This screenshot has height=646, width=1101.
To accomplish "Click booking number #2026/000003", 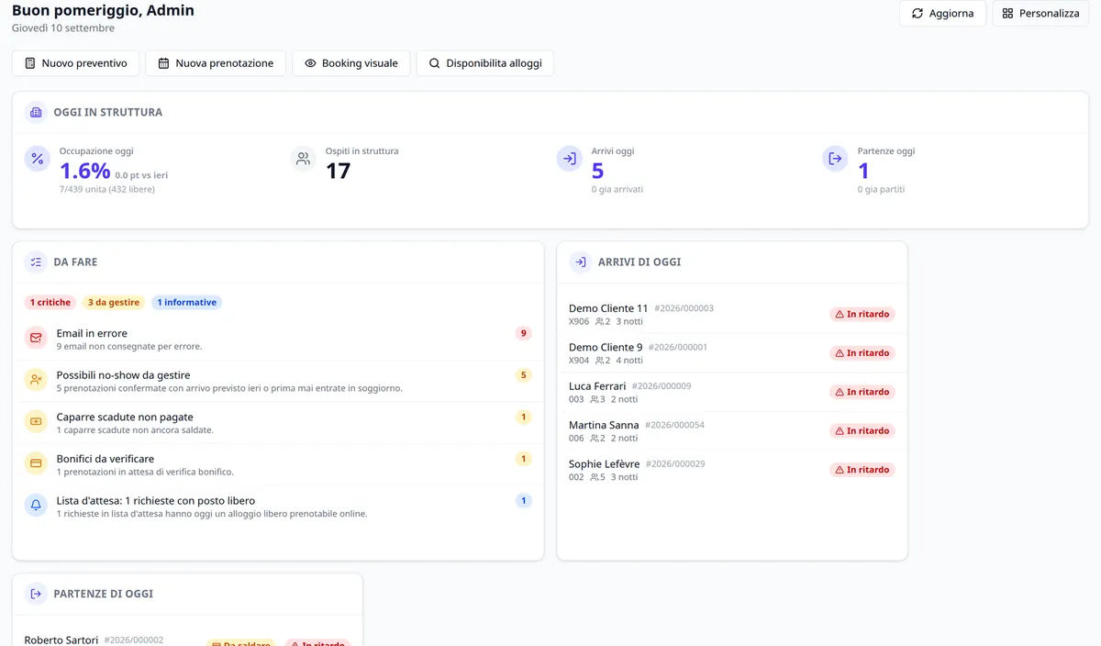I will 684,308.
